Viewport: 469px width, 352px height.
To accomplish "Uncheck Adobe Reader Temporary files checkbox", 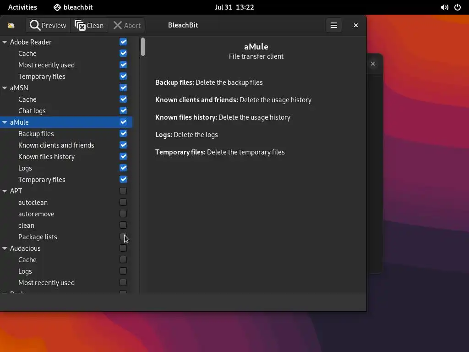I will click(123, 76).
